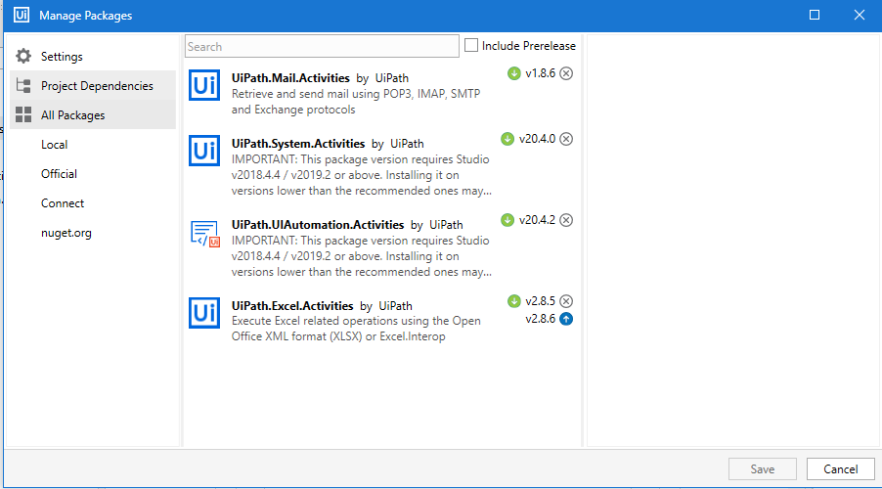
Task: Click the All Packages grid icon
Action: [23, 114]
